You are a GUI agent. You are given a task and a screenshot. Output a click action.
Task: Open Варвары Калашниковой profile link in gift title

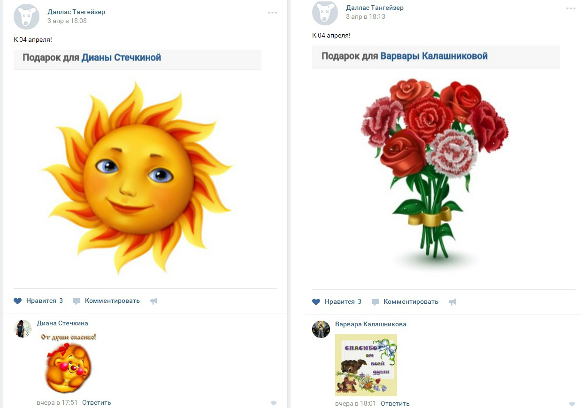point(434,56)
